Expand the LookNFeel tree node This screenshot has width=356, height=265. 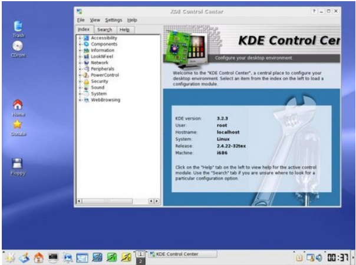(x=80, y=56)
